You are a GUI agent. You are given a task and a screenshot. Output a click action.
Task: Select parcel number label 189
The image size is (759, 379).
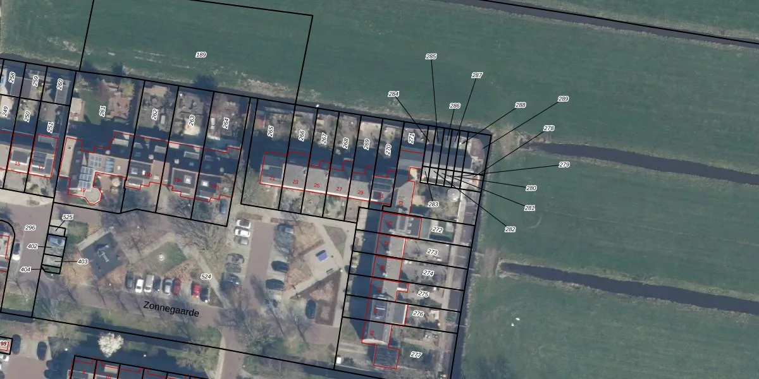pos(201,55)
